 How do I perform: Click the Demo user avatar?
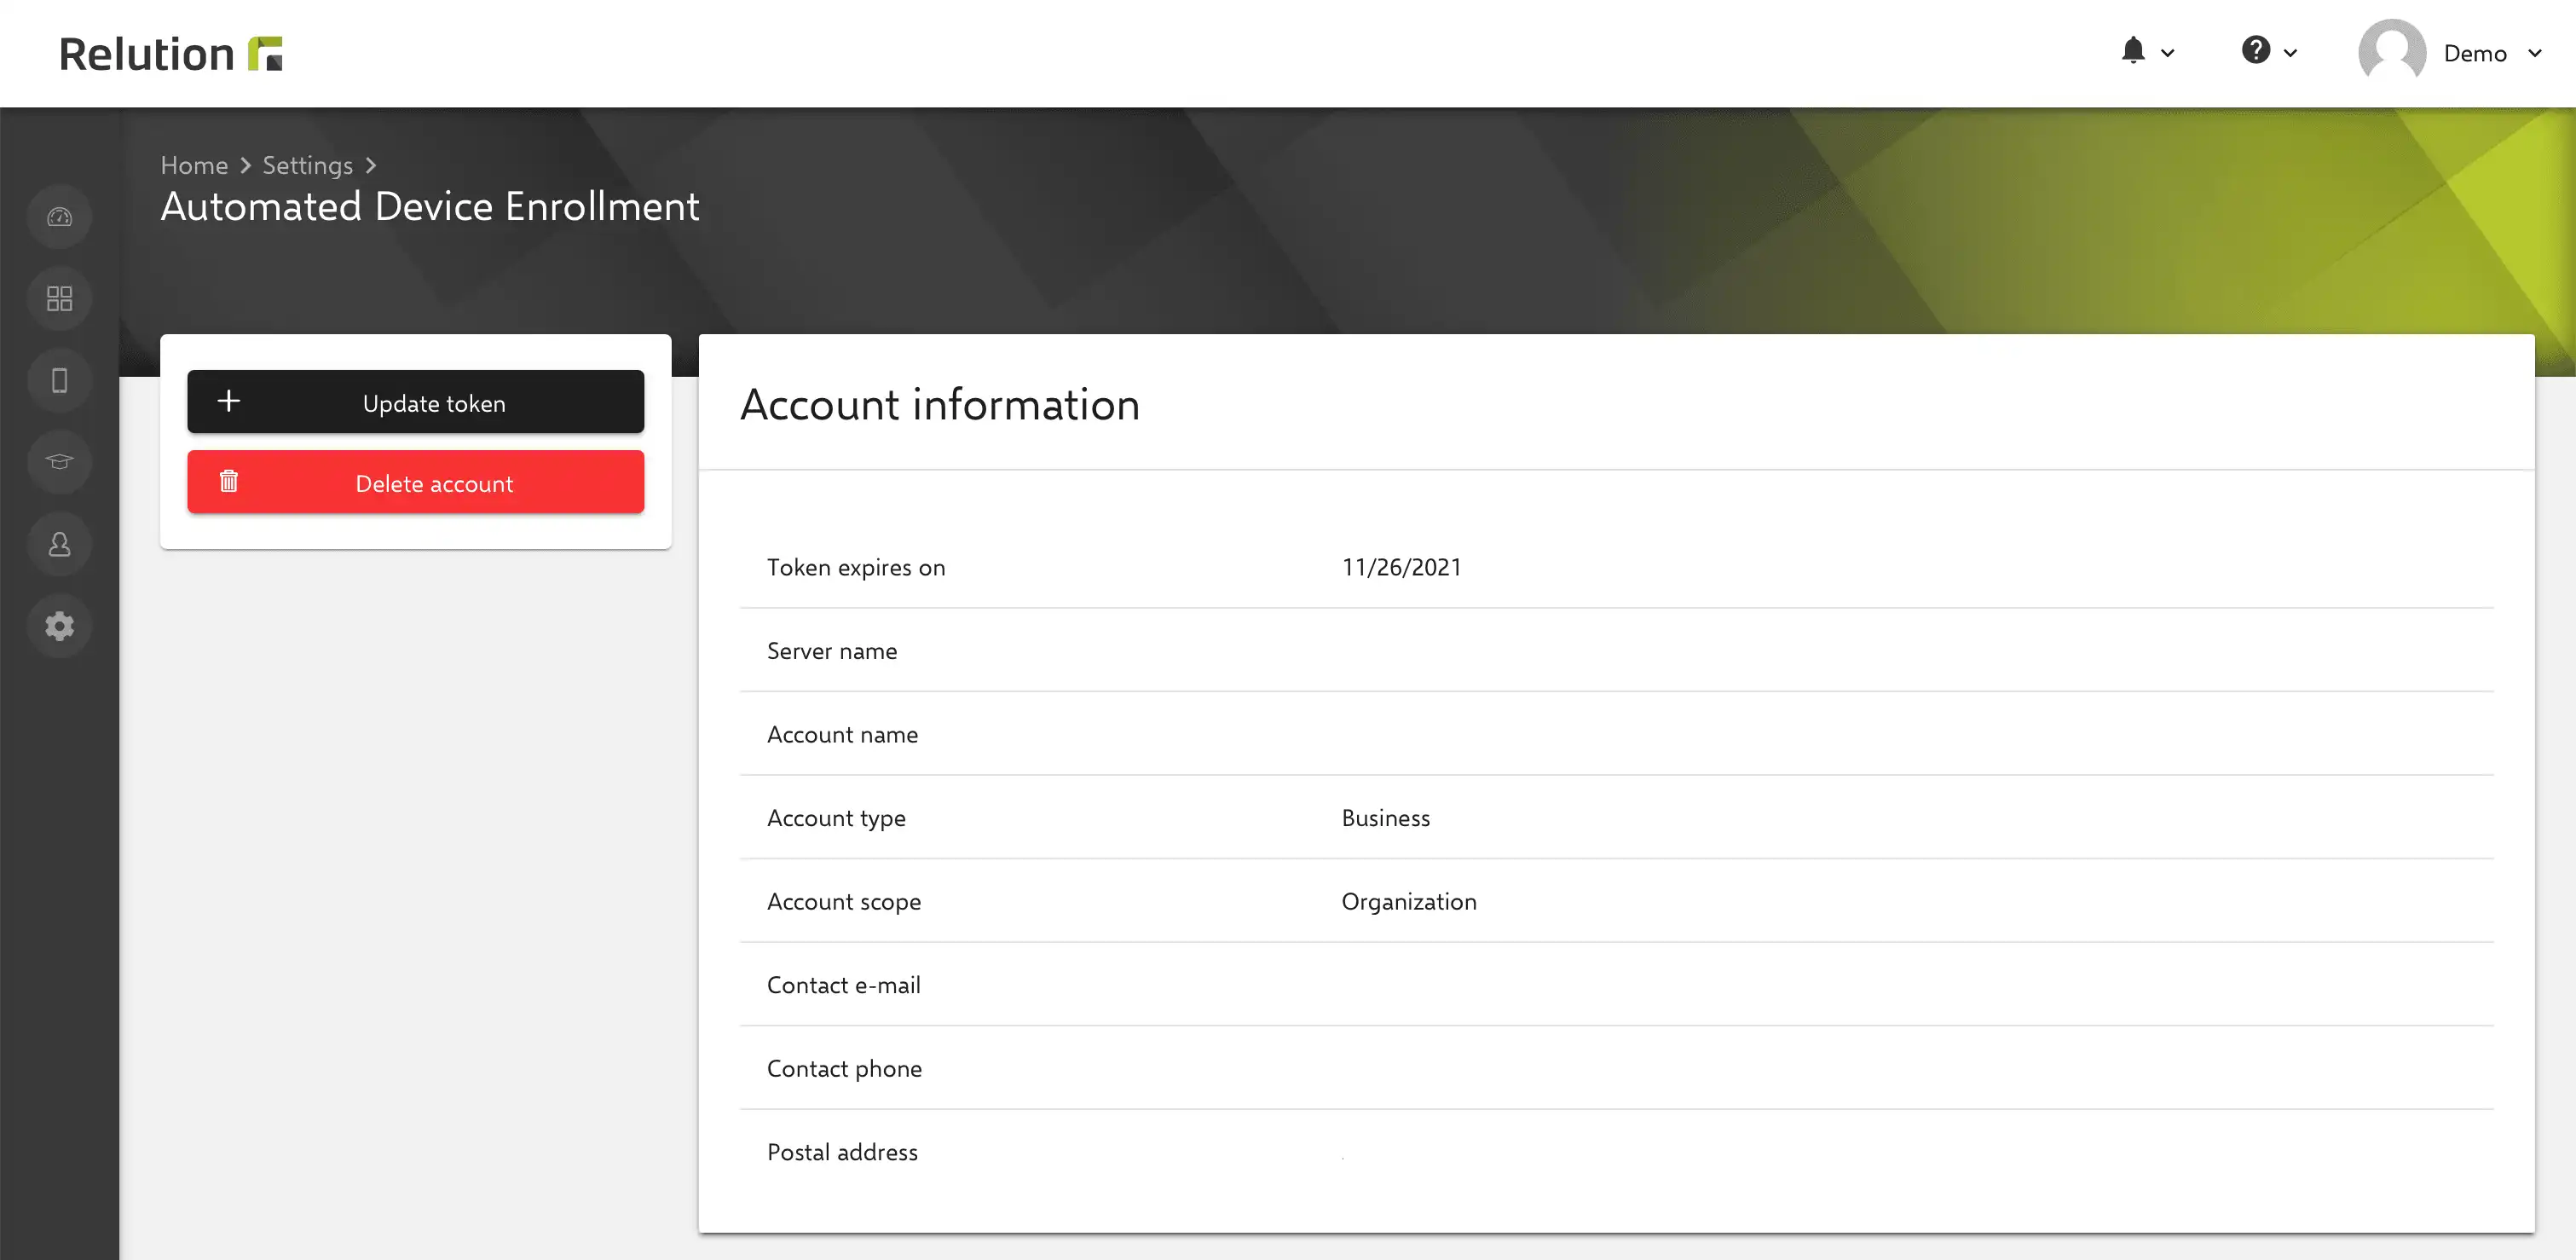(x=2391, y=53)
